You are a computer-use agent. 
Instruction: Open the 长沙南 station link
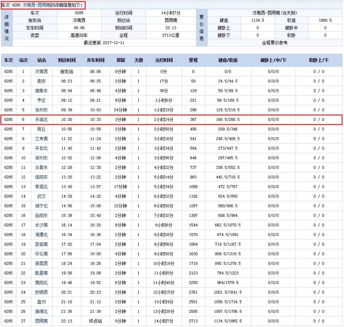pyautogui.click(x=42, y=225)
